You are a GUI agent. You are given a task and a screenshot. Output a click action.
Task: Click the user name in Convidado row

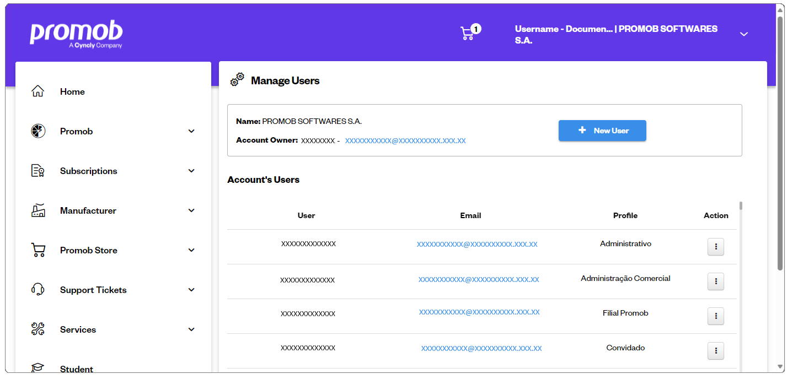308,348
